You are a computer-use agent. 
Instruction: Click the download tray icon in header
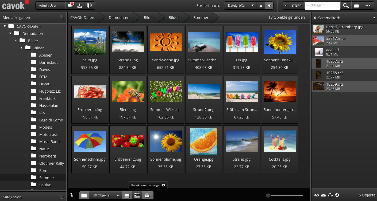coord(80,5)
